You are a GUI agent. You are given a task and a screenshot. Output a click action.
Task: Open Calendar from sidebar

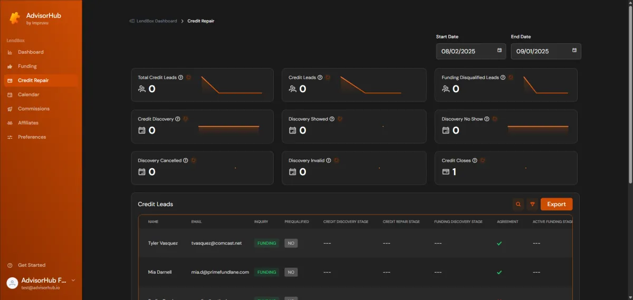[x=41, y=95]
